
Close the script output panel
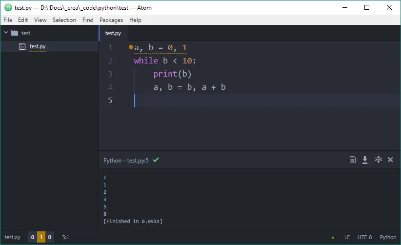pos(390,160)
